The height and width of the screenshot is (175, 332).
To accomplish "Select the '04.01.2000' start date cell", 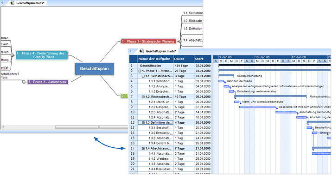I will coord(203,86).
